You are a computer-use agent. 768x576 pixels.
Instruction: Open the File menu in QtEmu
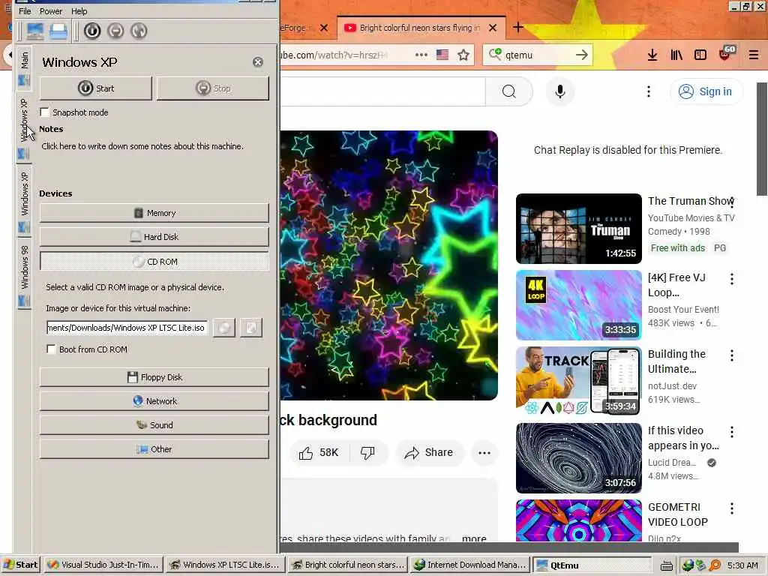[25, 10]
